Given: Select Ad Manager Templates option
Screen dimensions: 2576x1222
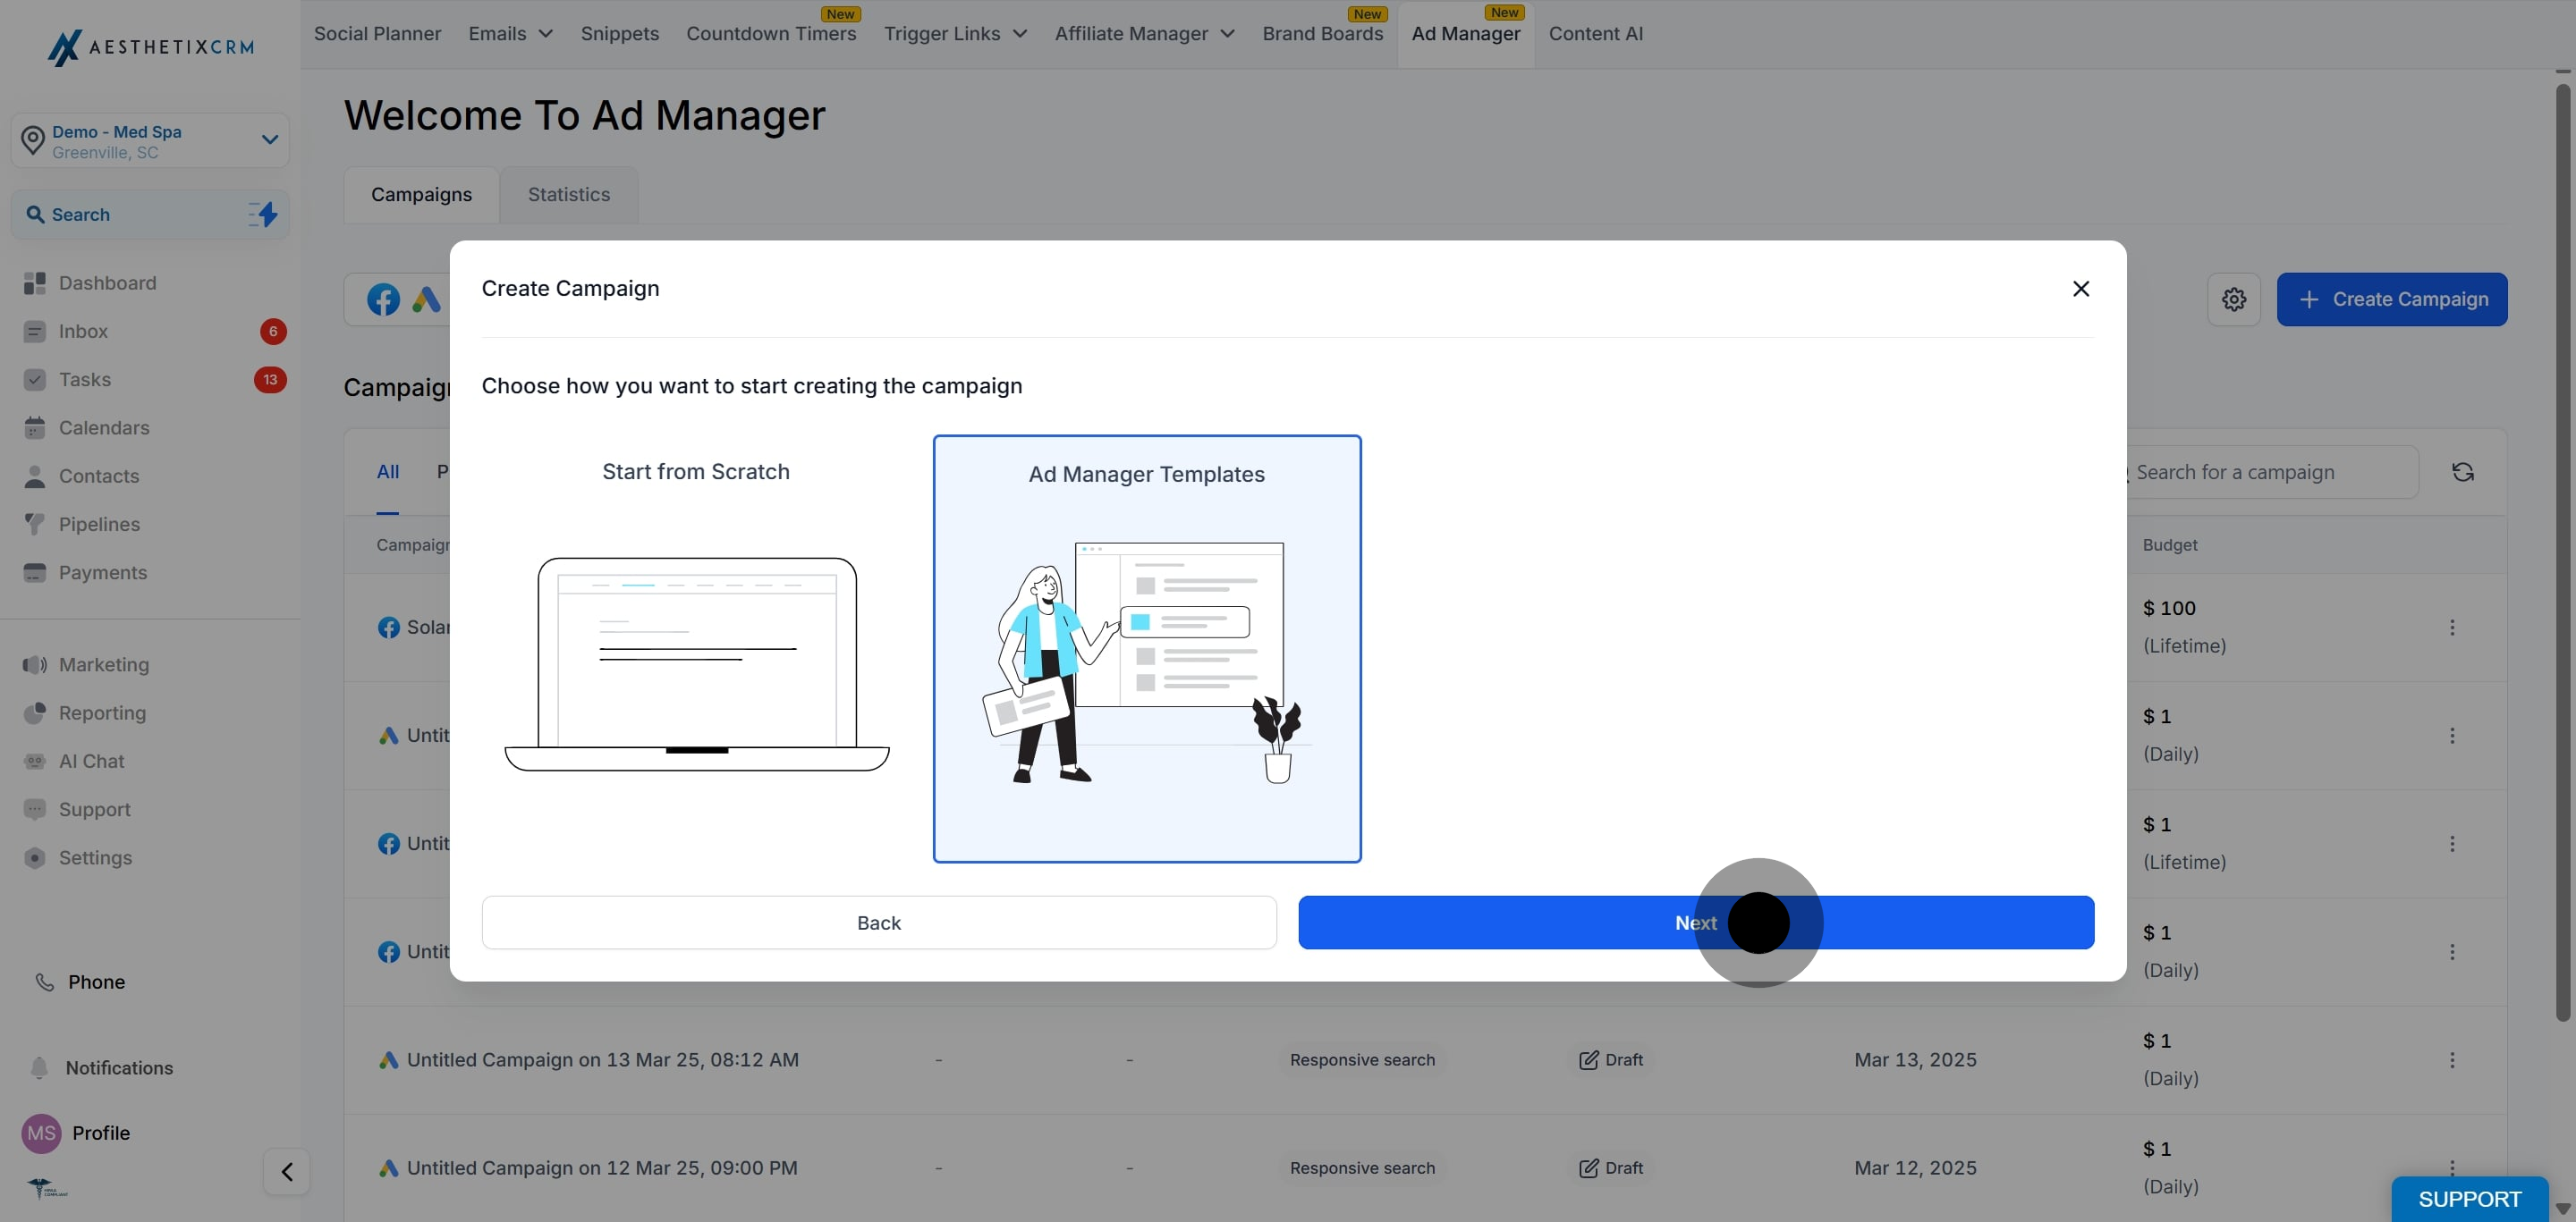Looking at the screenshot, I should point(1146,647).
